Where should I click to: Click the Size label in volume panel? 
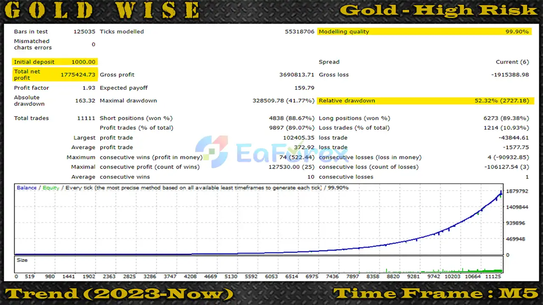[x=22, y=260]
